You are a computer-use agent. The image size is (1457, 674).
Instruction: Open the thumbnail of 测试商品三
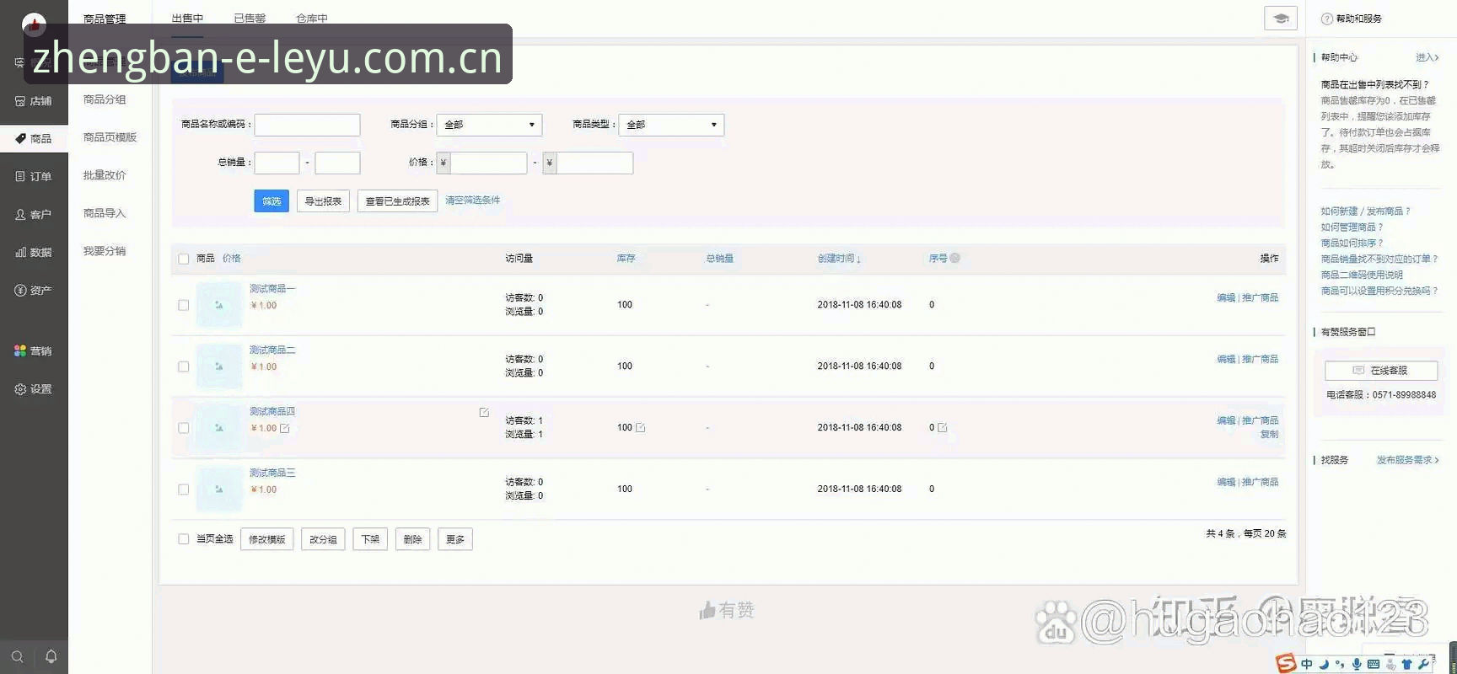click(x=219, y=489)
